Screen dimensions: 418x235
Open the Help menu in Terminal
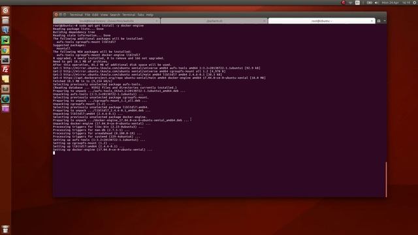click(150, 14)
